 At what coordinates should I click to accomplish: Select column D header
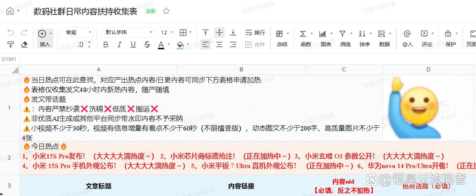point(429,70)
